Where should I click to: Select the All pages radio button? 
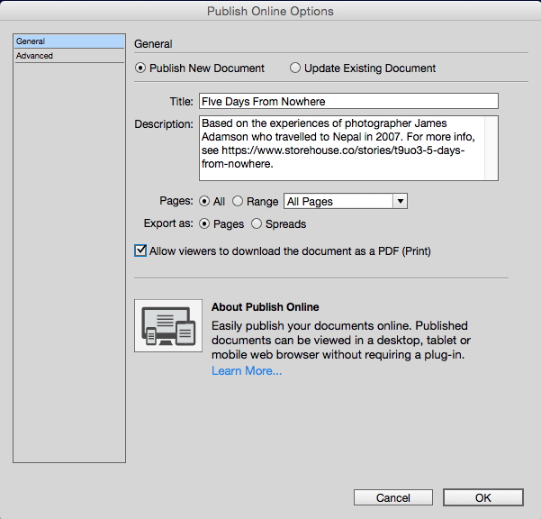click(x=204, y=201)
